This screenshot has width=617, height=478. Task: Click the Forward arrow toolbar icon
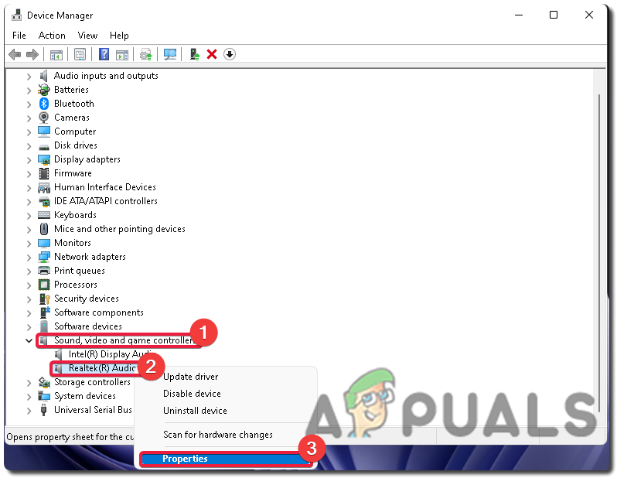click(32, 54)
